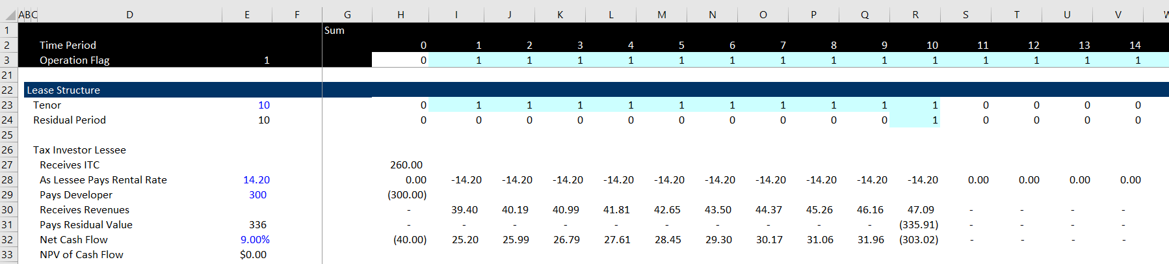The width and height of the screenshot is (1169, 264).
Task: Click net cash flow (40.00) in period 0
Action: point(410,240)
